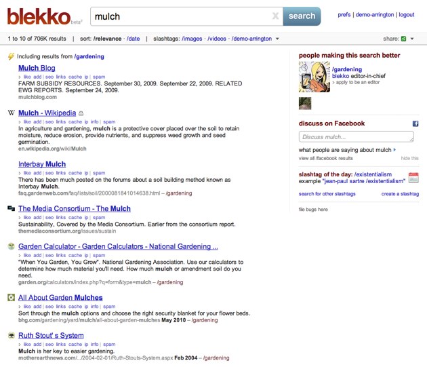Expand the slashtags dropdown arrow after /demo-arrington
Screen dimensions: 427x367
(277, 39)
